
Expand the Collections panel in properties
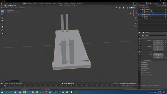145,64
